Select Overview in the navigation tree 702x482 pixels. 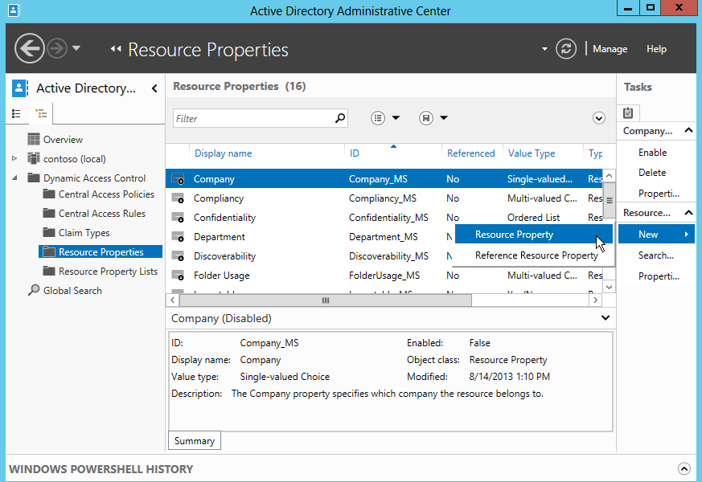tap(63, 140)
